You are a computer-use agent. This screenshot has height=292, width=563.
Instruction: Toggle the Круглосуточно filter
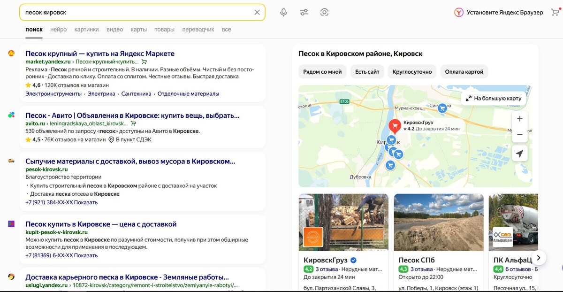click(x=412, y=72)
